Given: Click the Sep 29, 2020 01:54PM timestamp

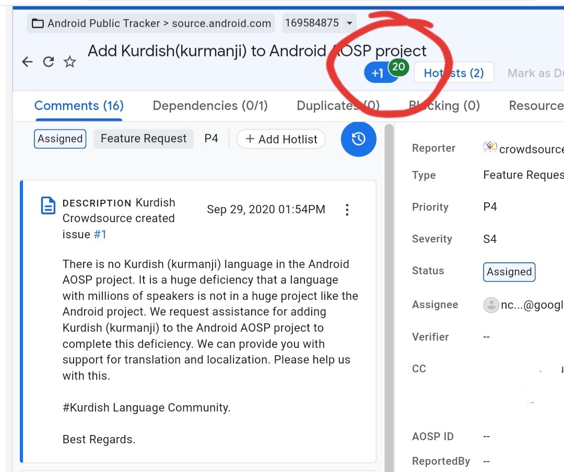Looking at the screenshot, I should [x=266, y=210].
